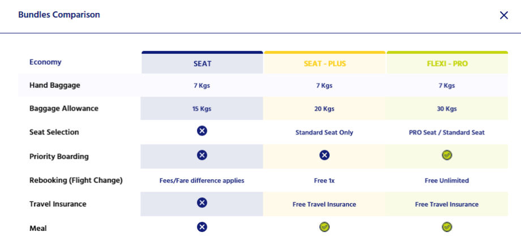This screenshot has width=521, height=249.
Task: Click the 30 Kgs baggage allowance cell
Action: (447, 109)
